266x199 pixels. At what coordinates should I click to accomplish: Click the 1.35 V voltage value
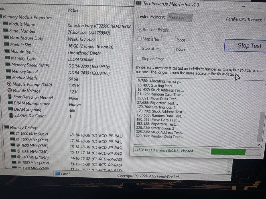[x=74, y=86]
